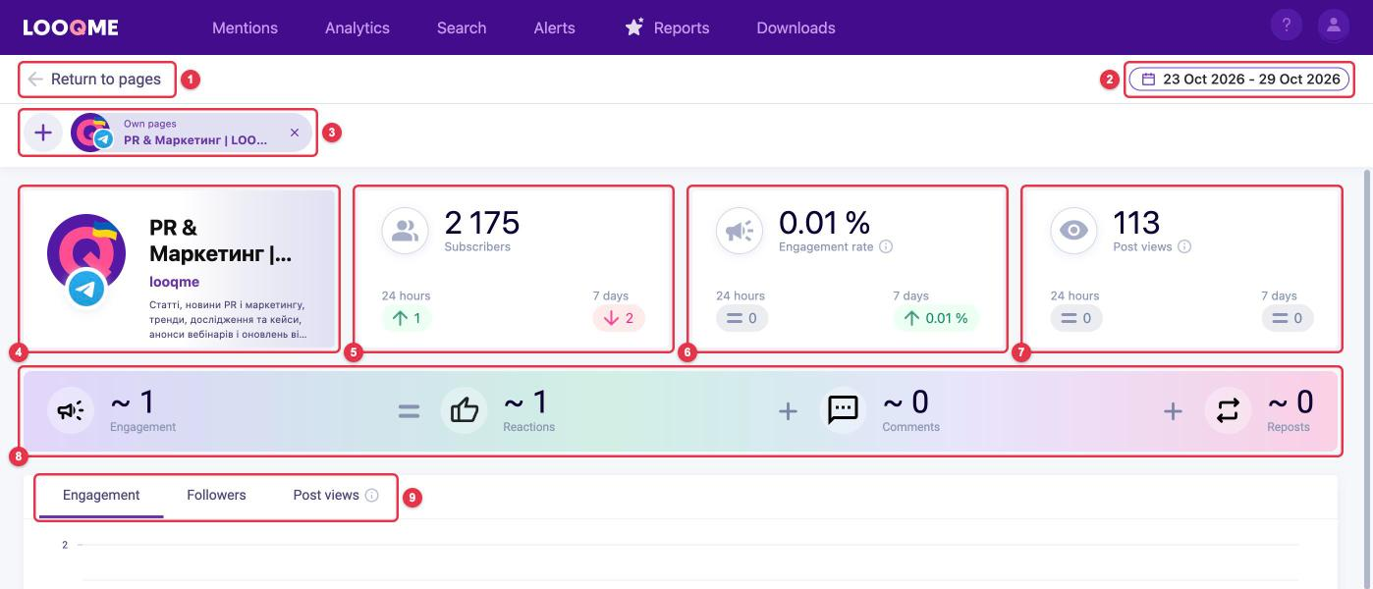Click the Return to pages link
1373x589 pixels.
(106, 80)
